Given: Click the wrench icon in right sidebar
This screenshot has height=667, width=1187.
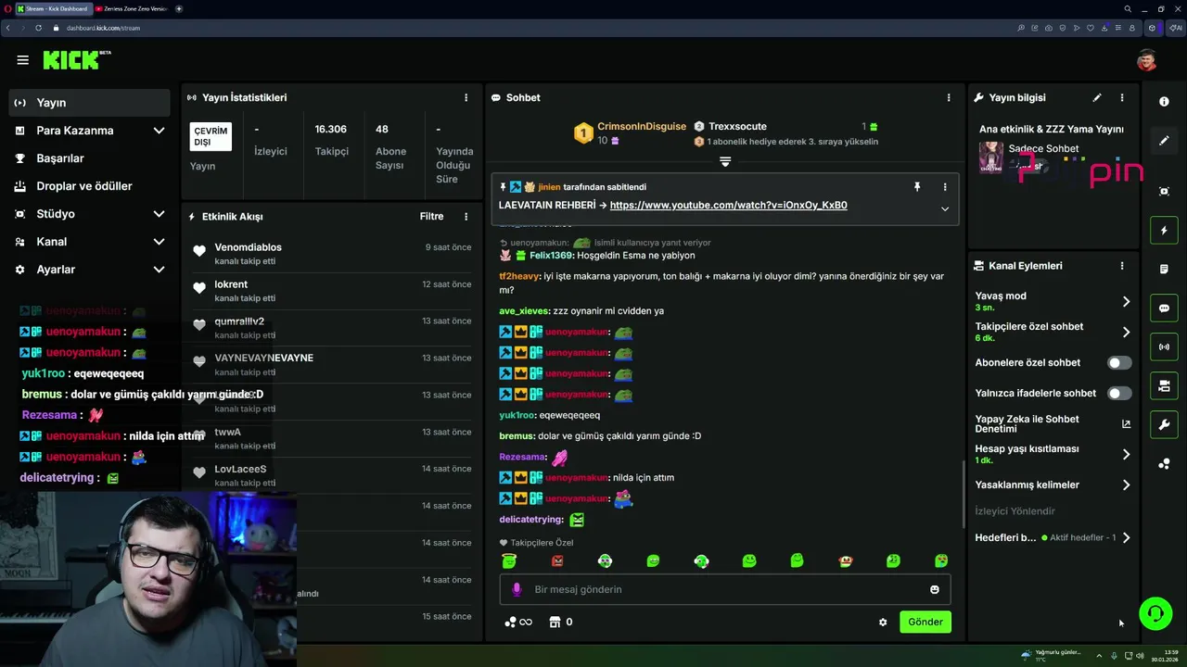Looking at the screenshot, I should click(1164, 424).
